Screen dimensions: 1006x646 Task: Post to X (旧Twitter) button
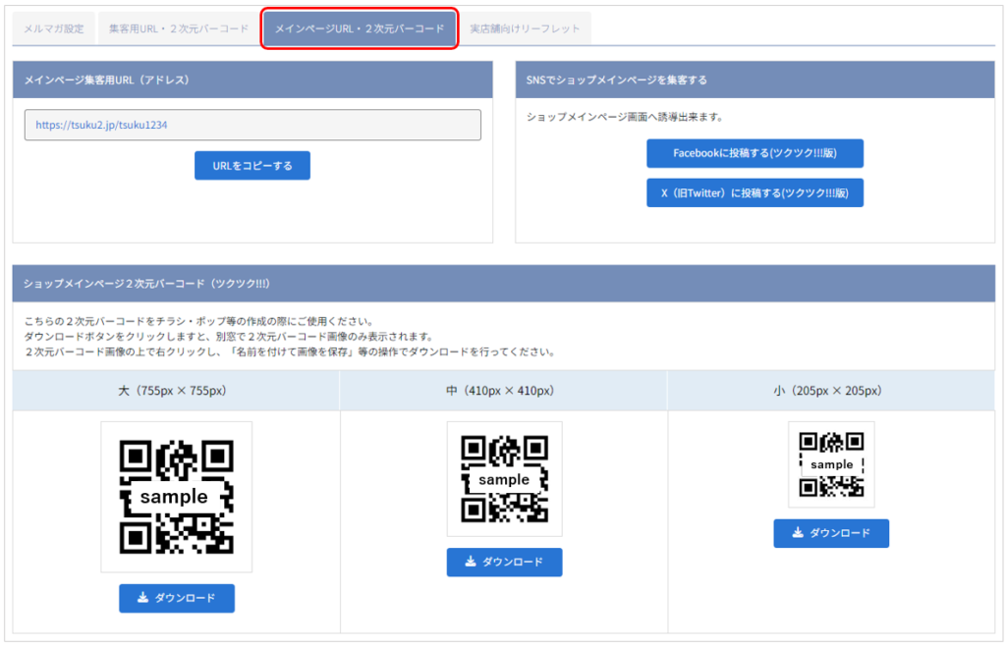click(x=755, y=192)
